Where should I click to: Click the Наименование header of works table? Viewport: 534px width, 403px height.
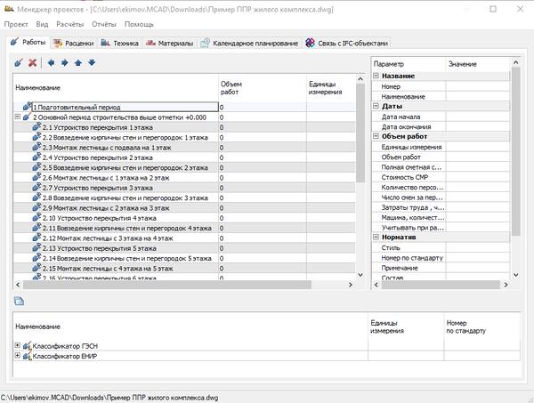pyautogui.click(x=116, y=88)
